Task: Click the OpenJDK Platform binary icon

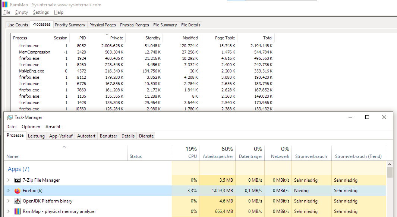Action: (x=18, y=201)
